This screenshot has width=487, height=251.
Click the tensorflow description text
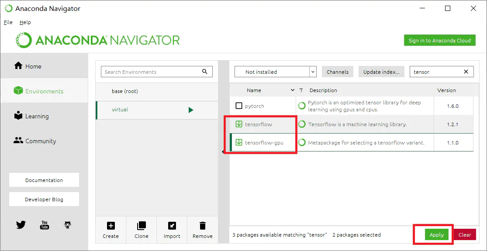357,124
